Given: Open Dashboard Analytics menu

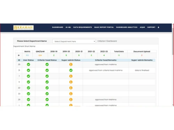Looking at the screenshot, I should tap(127, 27).
